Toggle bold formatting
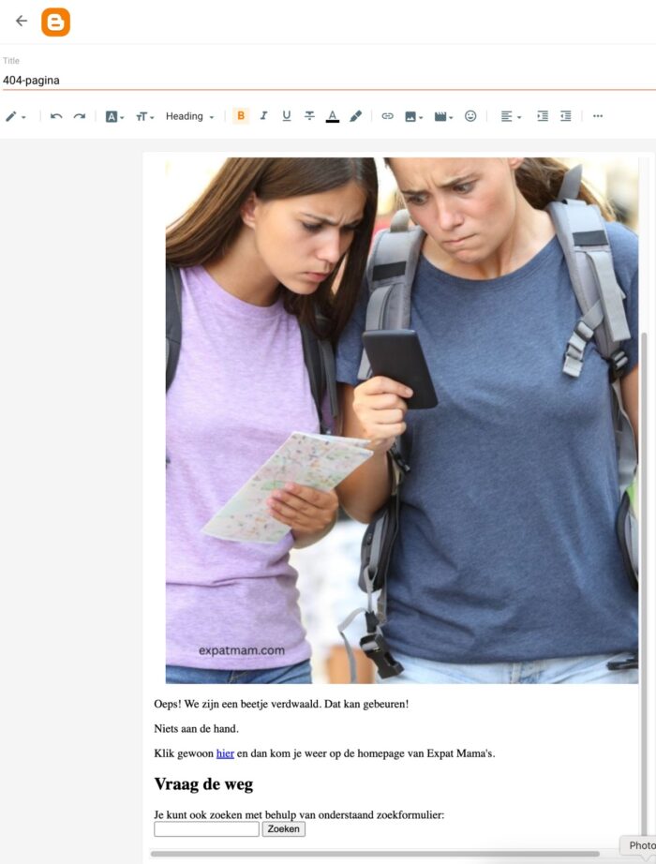Viewport: 656px width, 864px height. [241, 116]
